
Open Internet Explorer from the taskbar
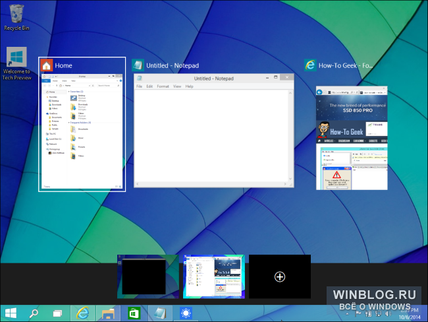[x=82, y=313]
